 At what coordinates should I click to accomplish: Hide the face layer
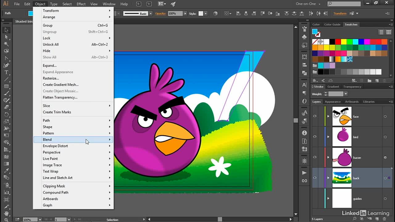point(315,116)
